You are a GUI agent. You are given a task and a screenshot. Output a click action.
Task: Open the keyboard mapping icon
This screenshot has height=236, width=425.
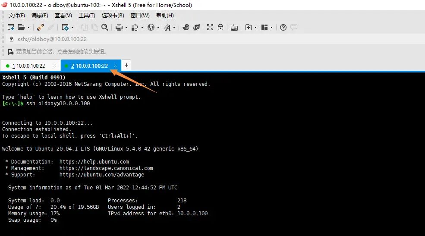[234, 27]
